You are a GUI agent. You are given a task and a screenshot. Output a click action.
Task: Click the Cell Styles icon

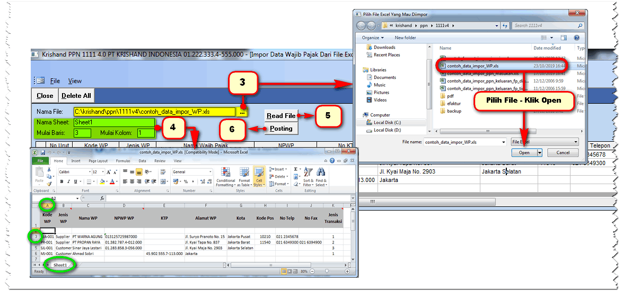coord(259,176)
